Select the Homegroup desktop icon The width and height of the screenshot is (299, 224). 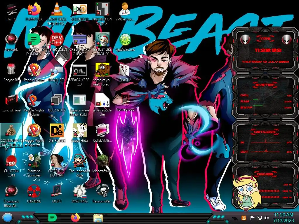point(125,102)
